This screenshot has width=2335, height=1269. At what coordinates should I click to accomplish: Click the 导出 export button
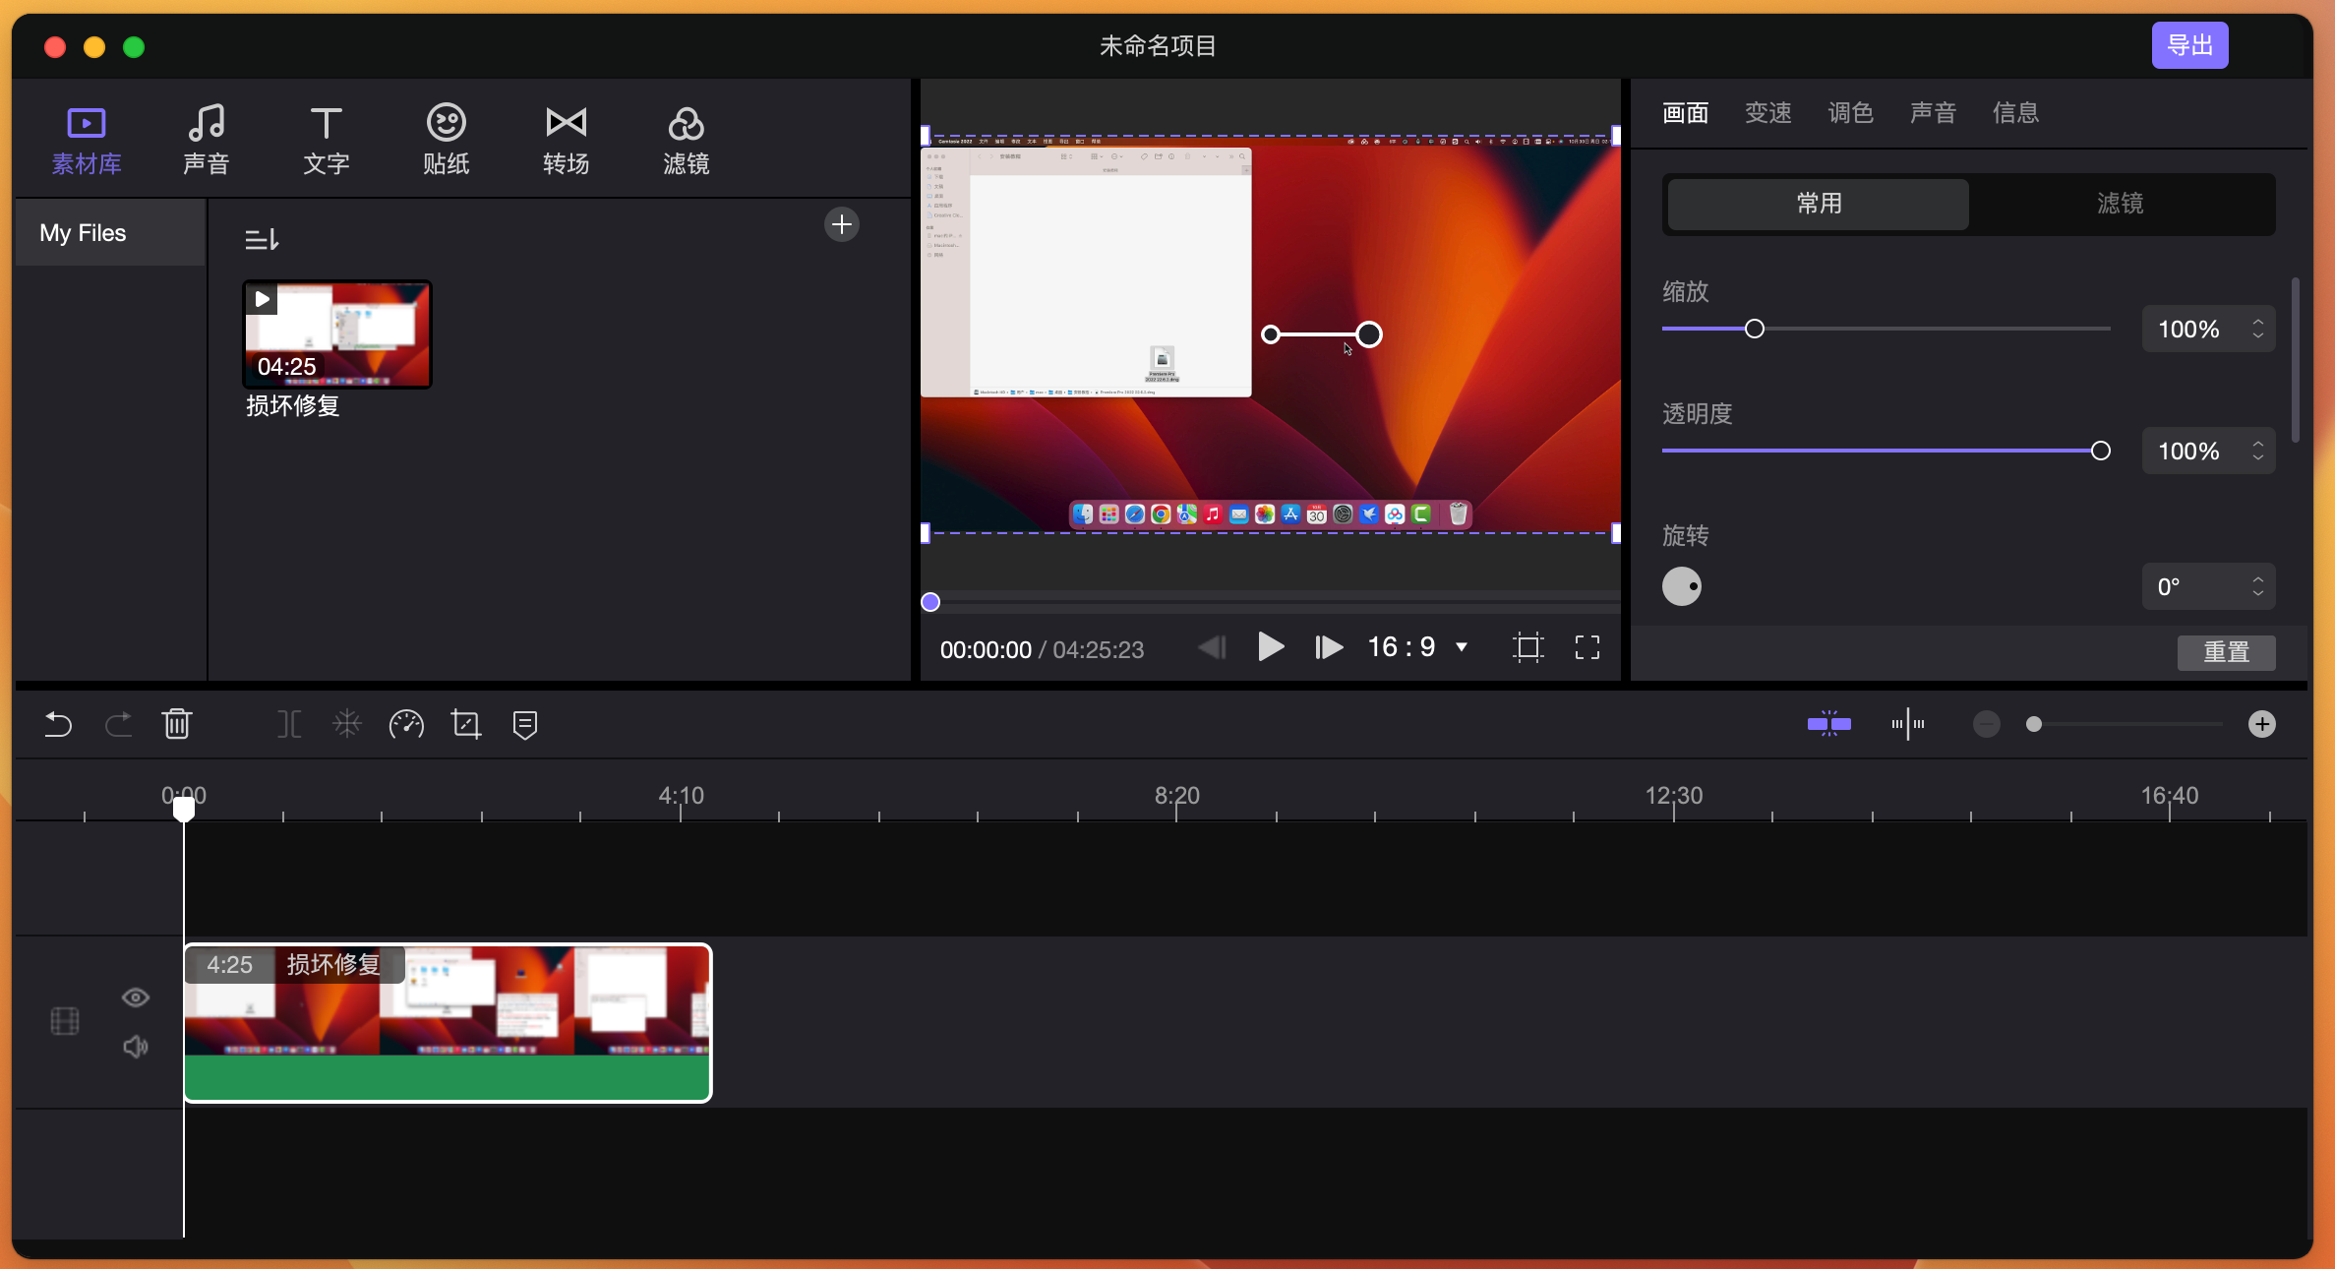pyautogui.click(x=2189, y=45)
